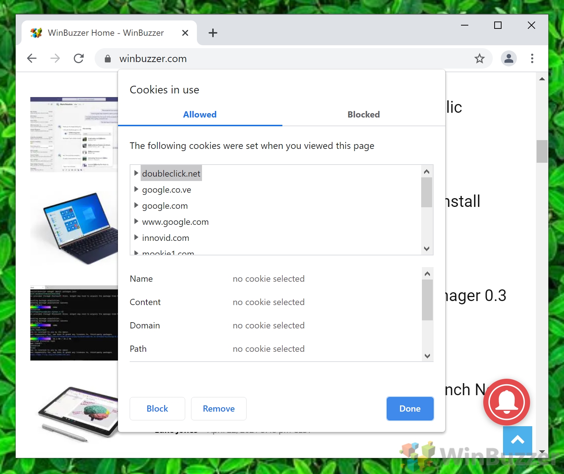
Task: Expand the innovid.com cookie entry
Action: point(136,238)
